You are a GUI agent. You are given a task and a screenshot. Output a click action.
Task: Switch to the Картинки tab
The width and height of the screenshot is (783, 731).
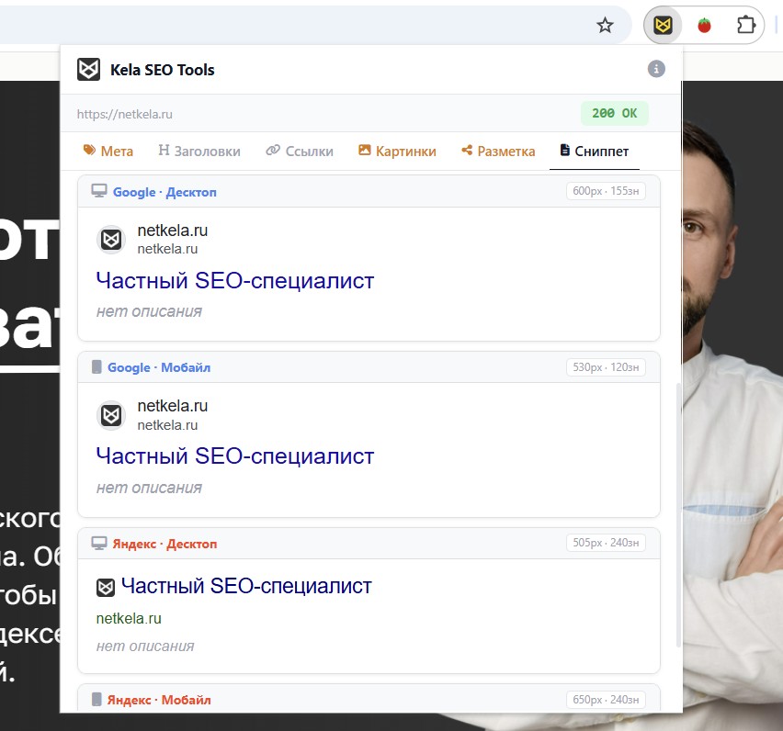click(398, 151)
